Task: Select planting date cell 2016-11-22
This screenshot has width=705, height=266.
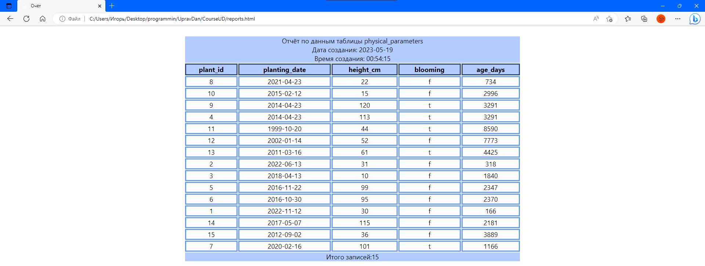Action: tap(285, 187)
